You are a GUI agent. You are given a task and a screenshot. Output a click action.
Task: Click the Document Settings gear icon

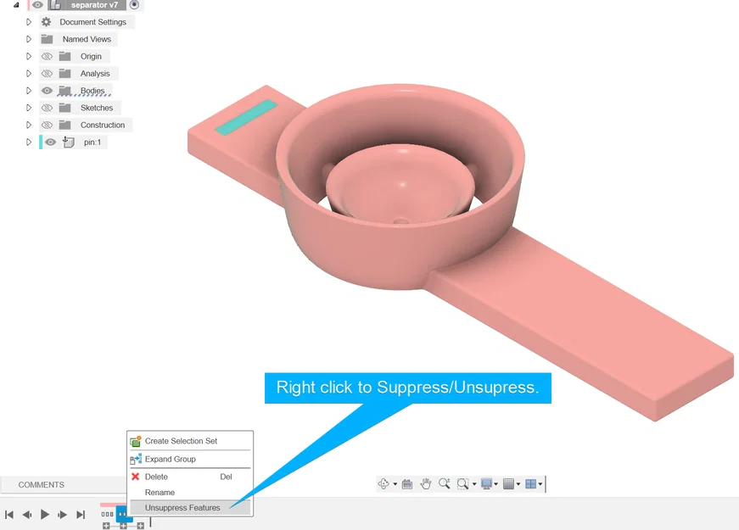click(46, 22)
